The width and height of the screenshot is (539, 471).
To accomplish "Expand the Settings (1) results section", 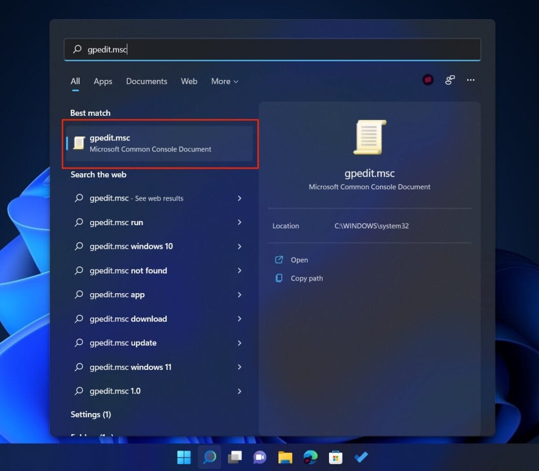I will (91, 415).
